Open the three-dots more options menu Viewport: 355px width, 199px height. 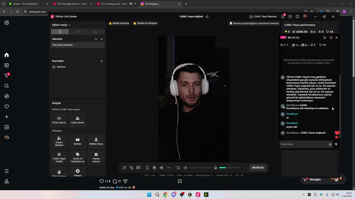[168, 168]
